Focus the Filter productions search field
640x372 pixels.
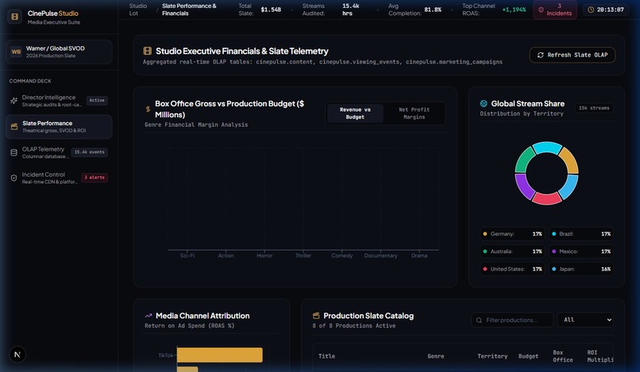[512, 320]
